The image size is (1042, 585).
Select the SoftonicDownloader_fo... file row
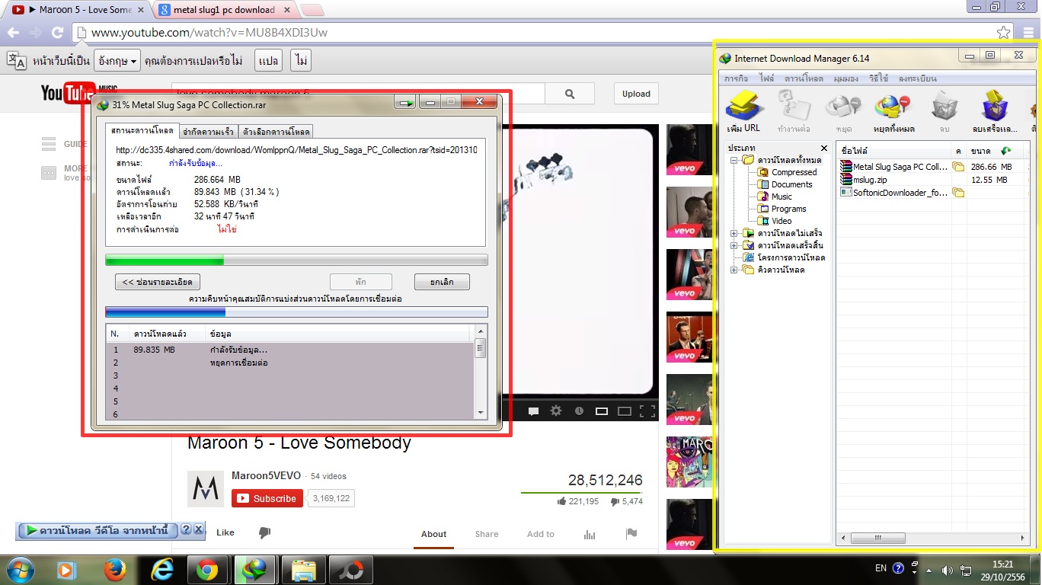pyautogui.click(x=932, y=193)
